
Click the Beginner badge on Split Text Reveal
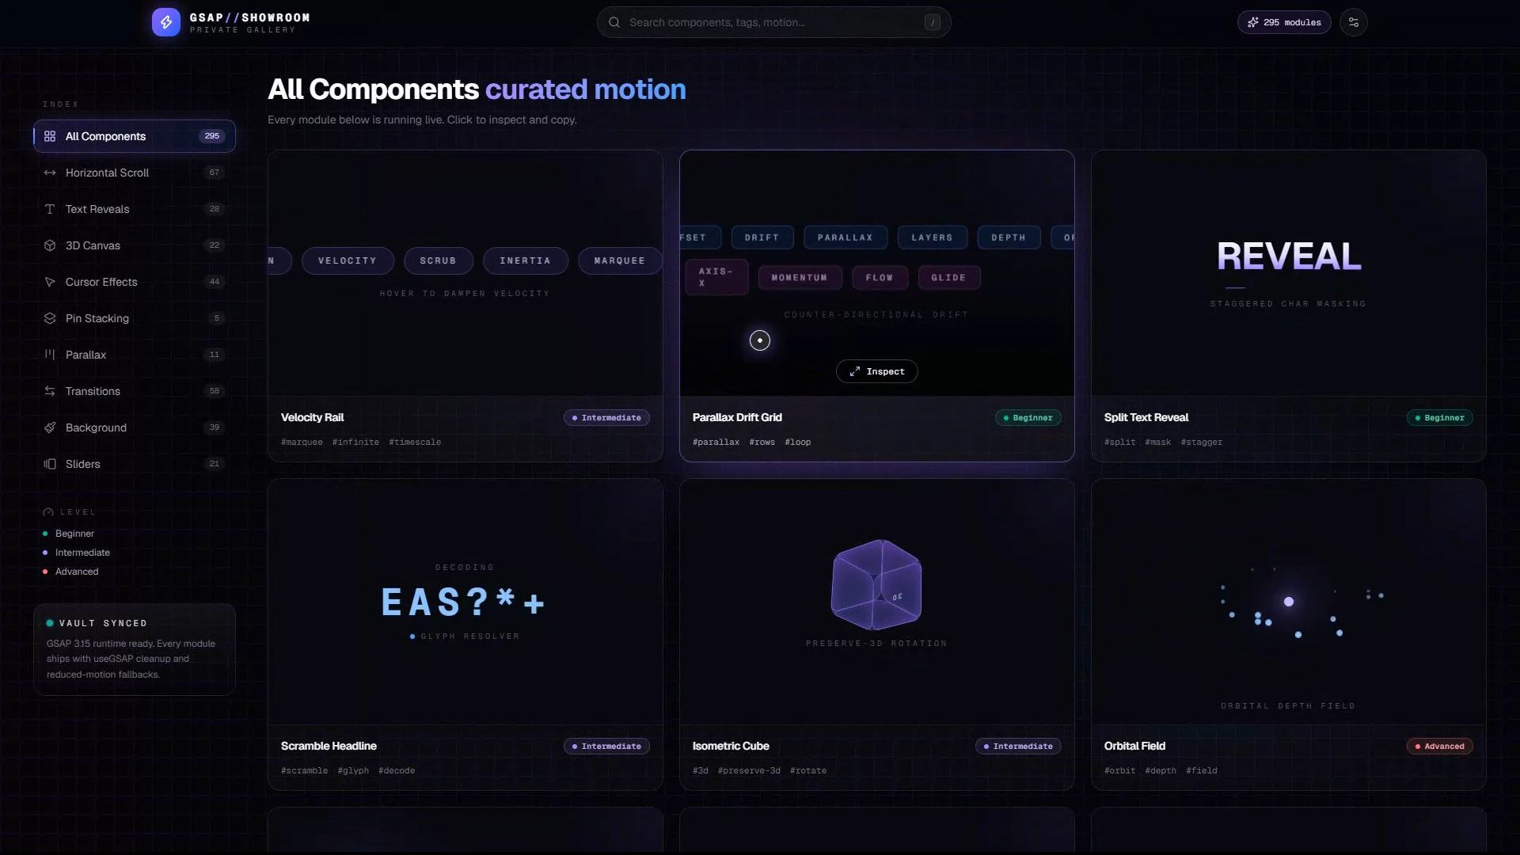[1439, 417]
